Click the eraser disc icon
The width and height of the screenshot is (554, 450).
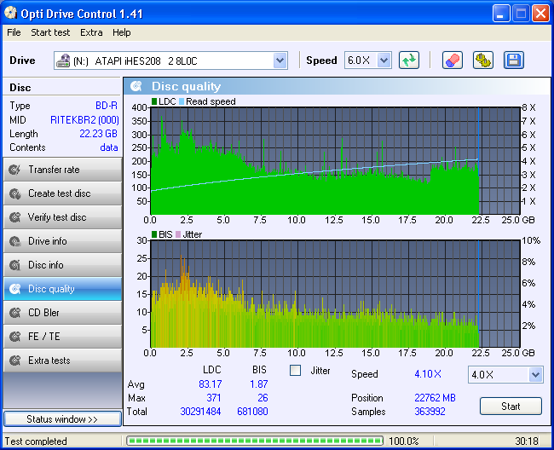pos(453,60)
